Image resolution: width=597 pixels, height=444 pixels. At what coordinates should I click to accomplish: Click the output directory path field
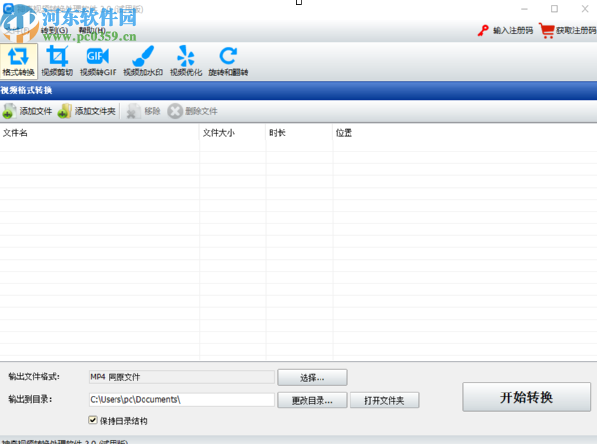coord(181,400)
